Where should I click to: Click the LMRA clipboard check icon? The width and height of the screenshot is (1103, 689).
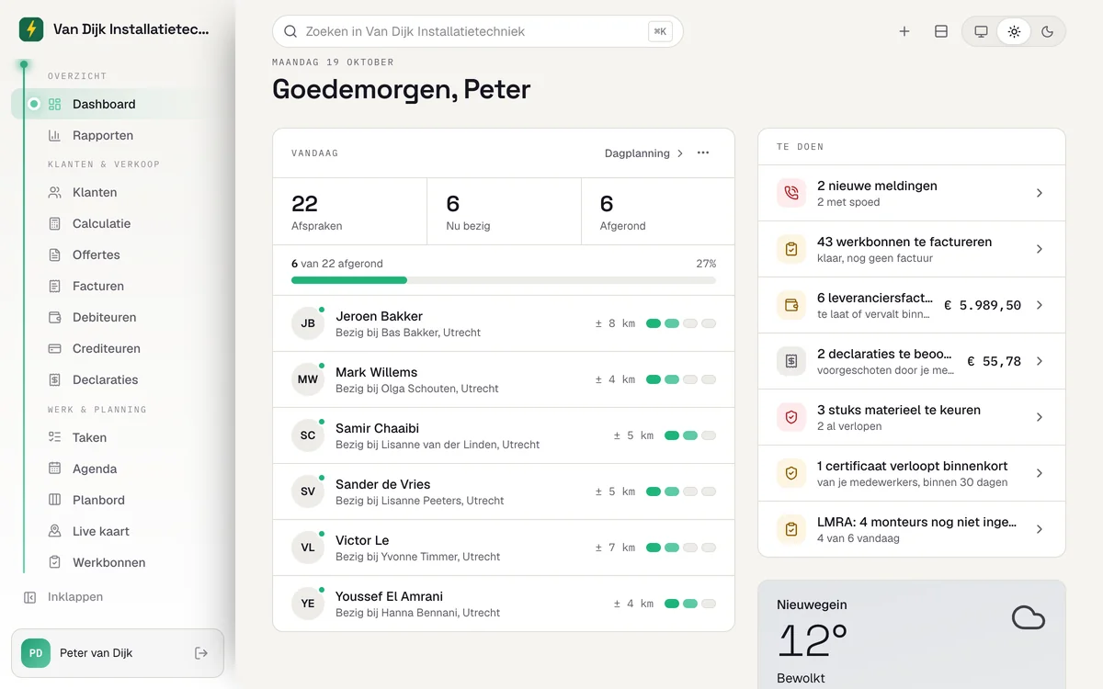point(791,529)
